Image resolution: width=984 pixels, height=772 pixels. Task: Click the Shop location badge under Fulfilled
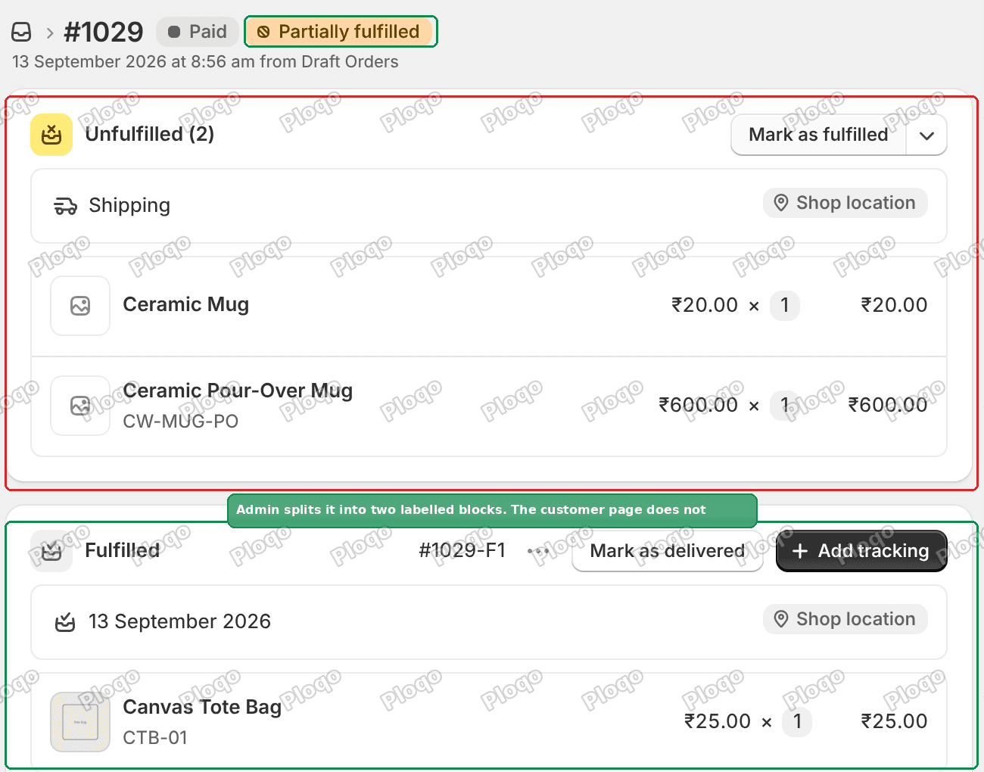click(x=845, y=619)
